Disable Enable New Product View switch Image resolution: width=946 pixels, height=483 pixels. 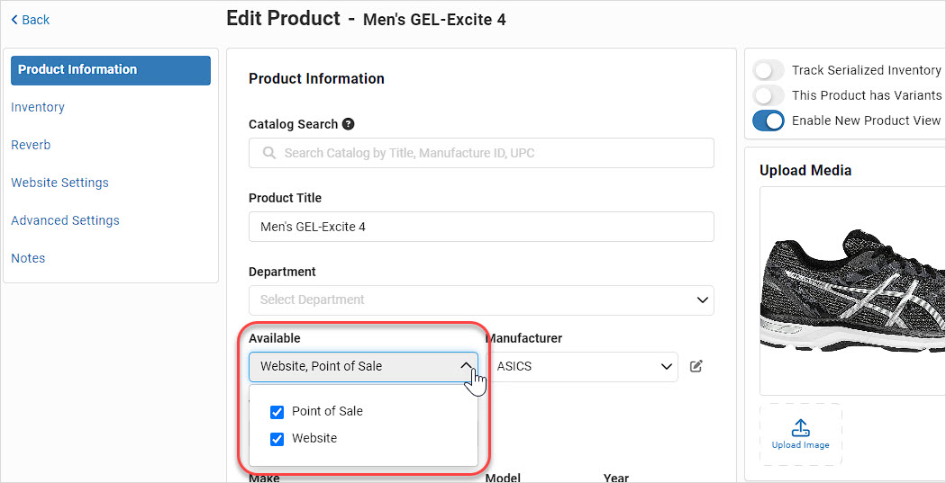pos(769,121)
